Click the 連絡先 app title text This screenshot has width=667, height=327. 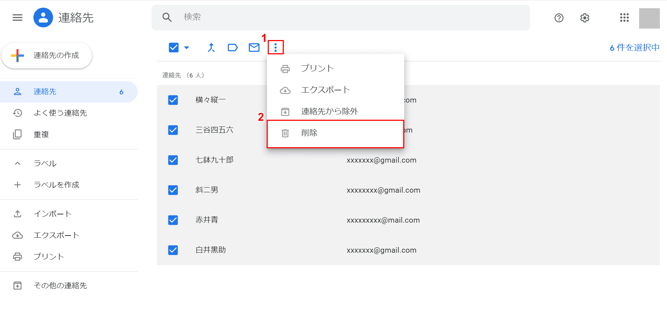coord(76,18)
